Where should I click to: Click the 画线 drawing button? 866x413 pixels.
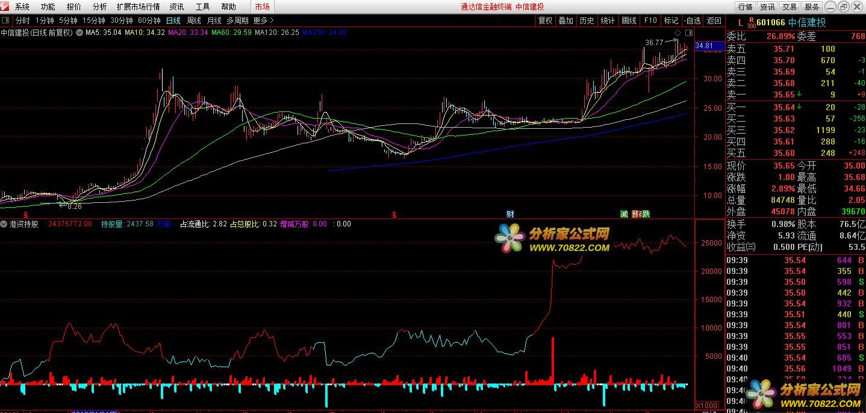[x=629, y=20]
